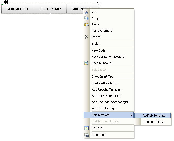Click the bottom resize handle of tab strip

(50, 14)
